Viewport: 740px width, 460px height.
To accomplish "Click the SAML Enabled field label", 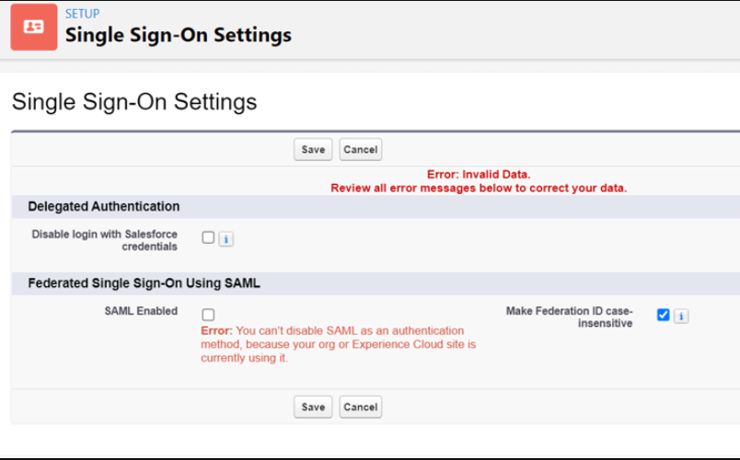I will tap(141, 311).
